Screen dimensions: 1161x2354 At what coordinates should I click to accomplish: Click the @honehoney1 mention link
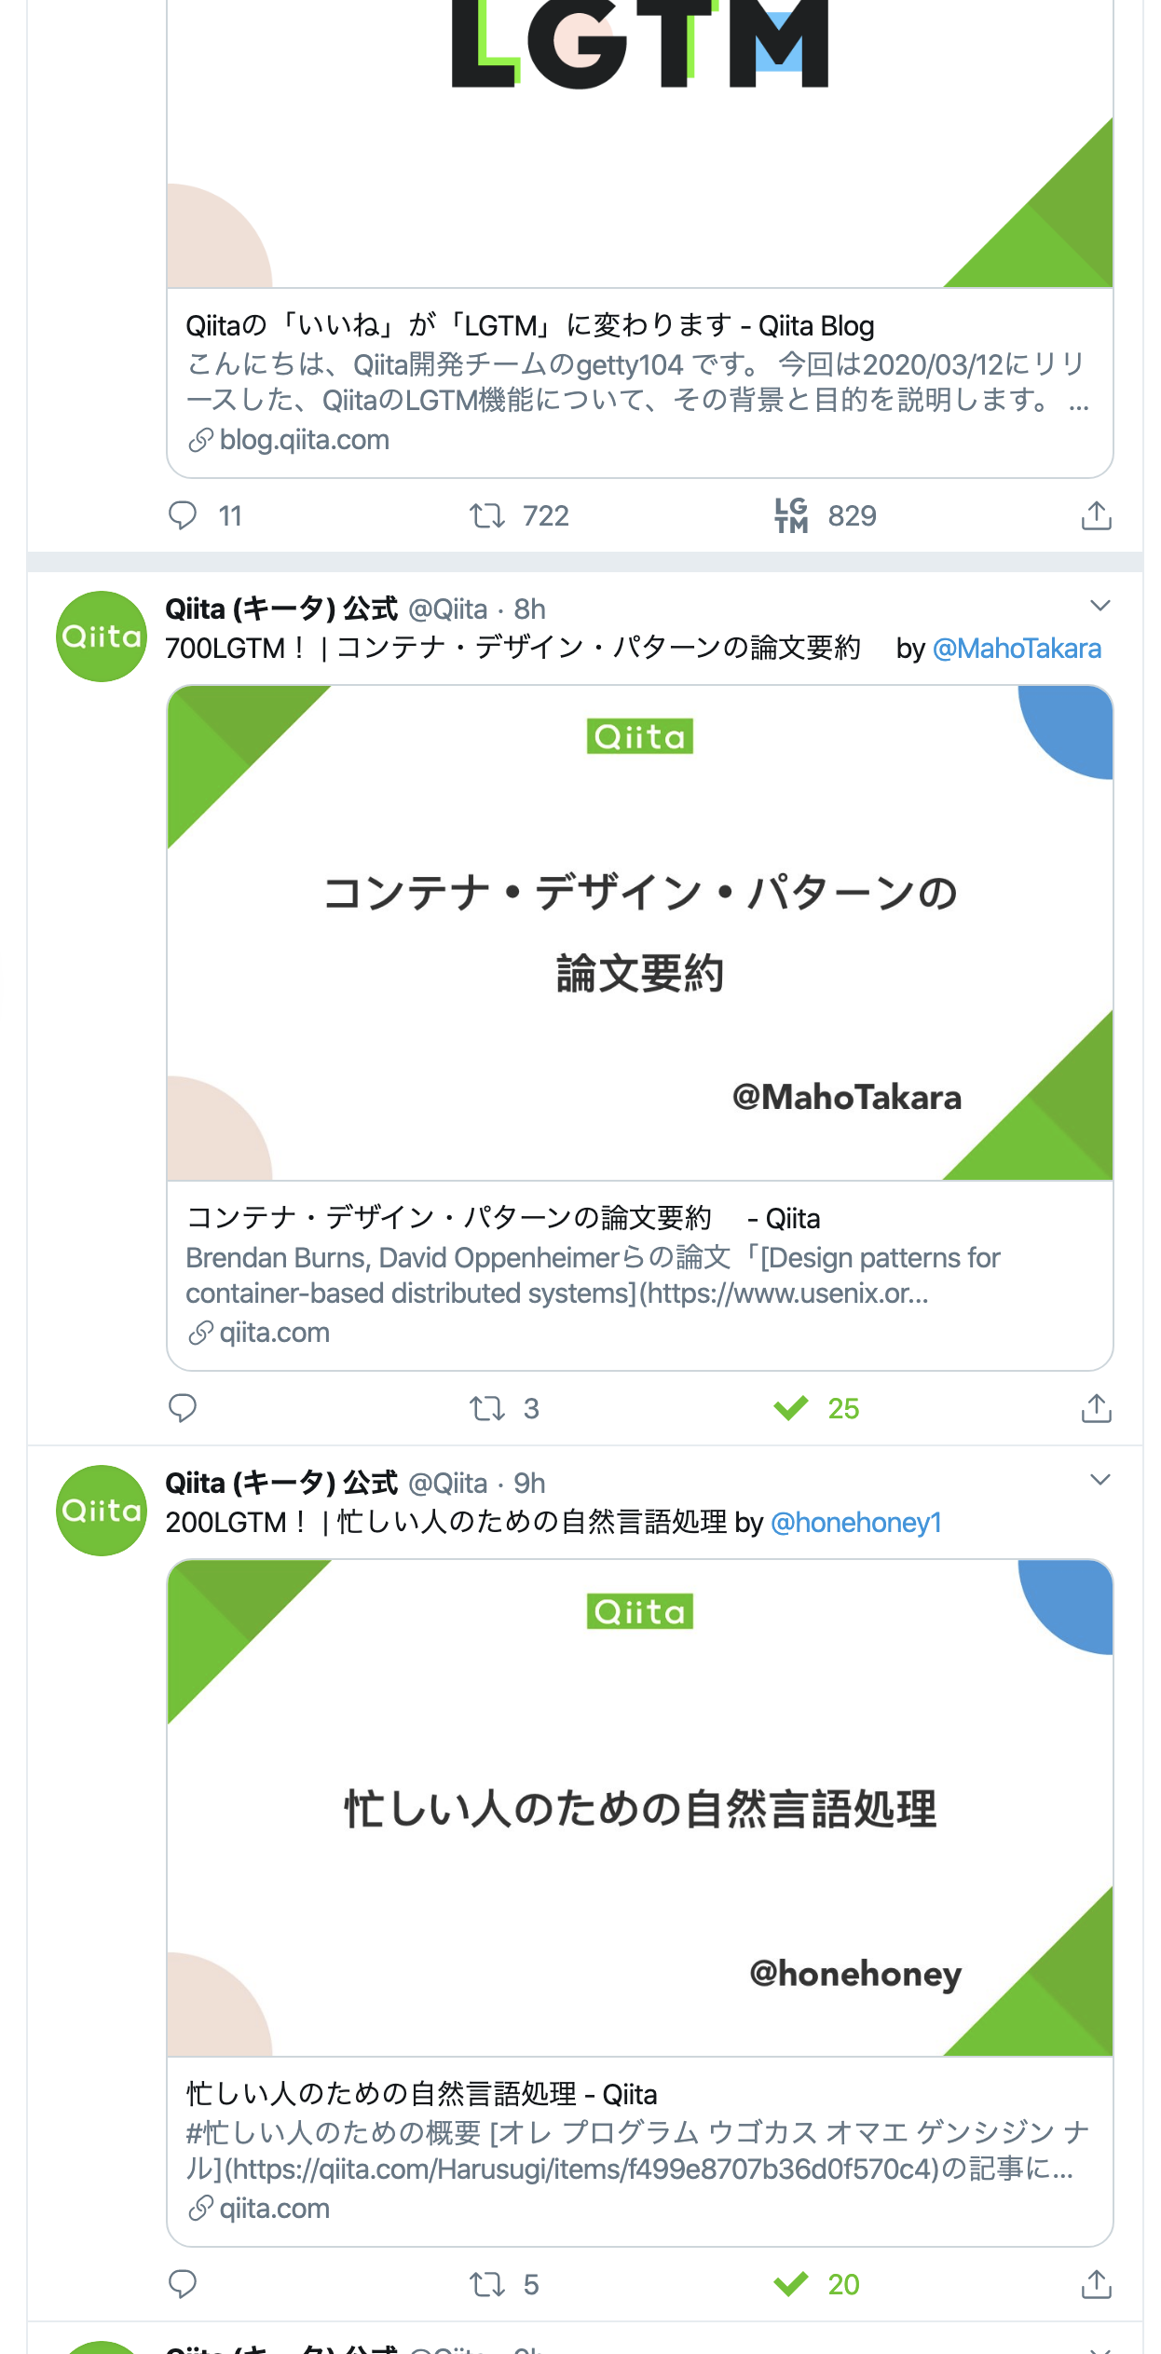(x=856, y=1523)
